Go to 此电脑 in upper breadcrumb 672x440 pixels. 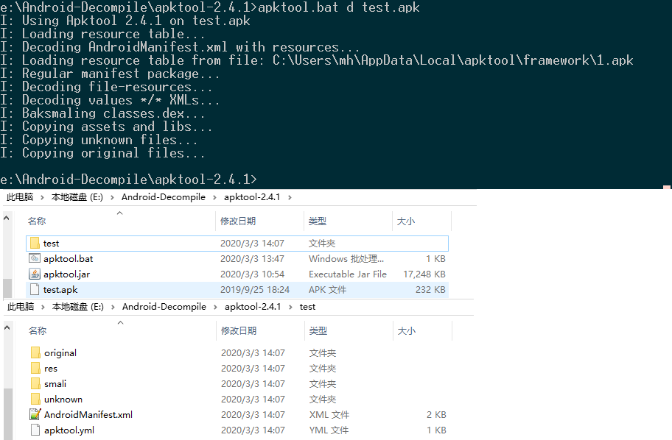click(x=20, y=197)
